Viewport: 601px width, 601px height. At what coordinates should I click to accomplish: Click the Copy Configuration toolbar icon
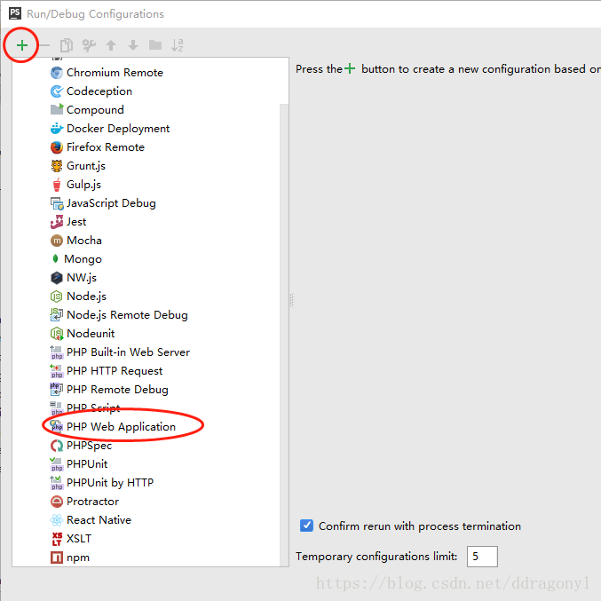click(x=67, y=45)
